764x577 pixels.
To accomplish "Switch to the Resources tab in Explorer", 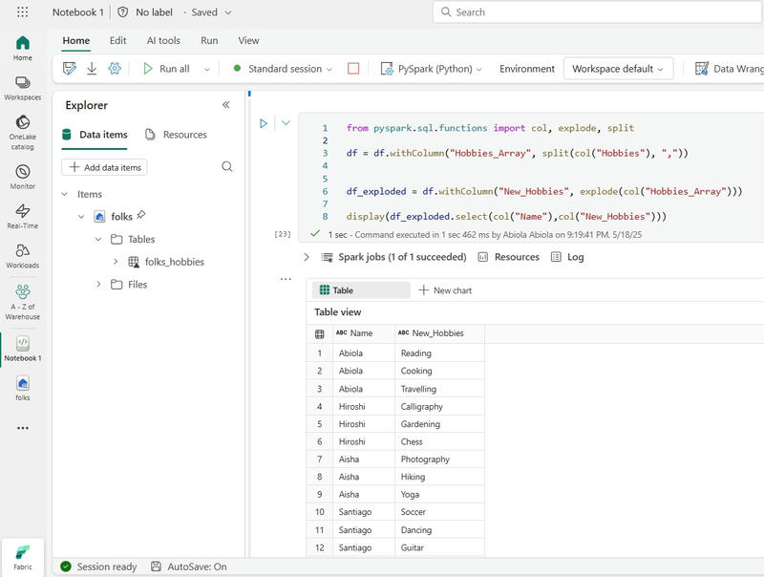I will pyautogui.click(x=176, y=135).
